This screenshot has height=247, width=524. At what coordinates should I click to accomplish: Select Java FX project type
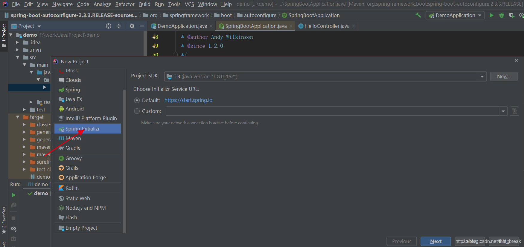pyautogui.click(x=88, y=99)
